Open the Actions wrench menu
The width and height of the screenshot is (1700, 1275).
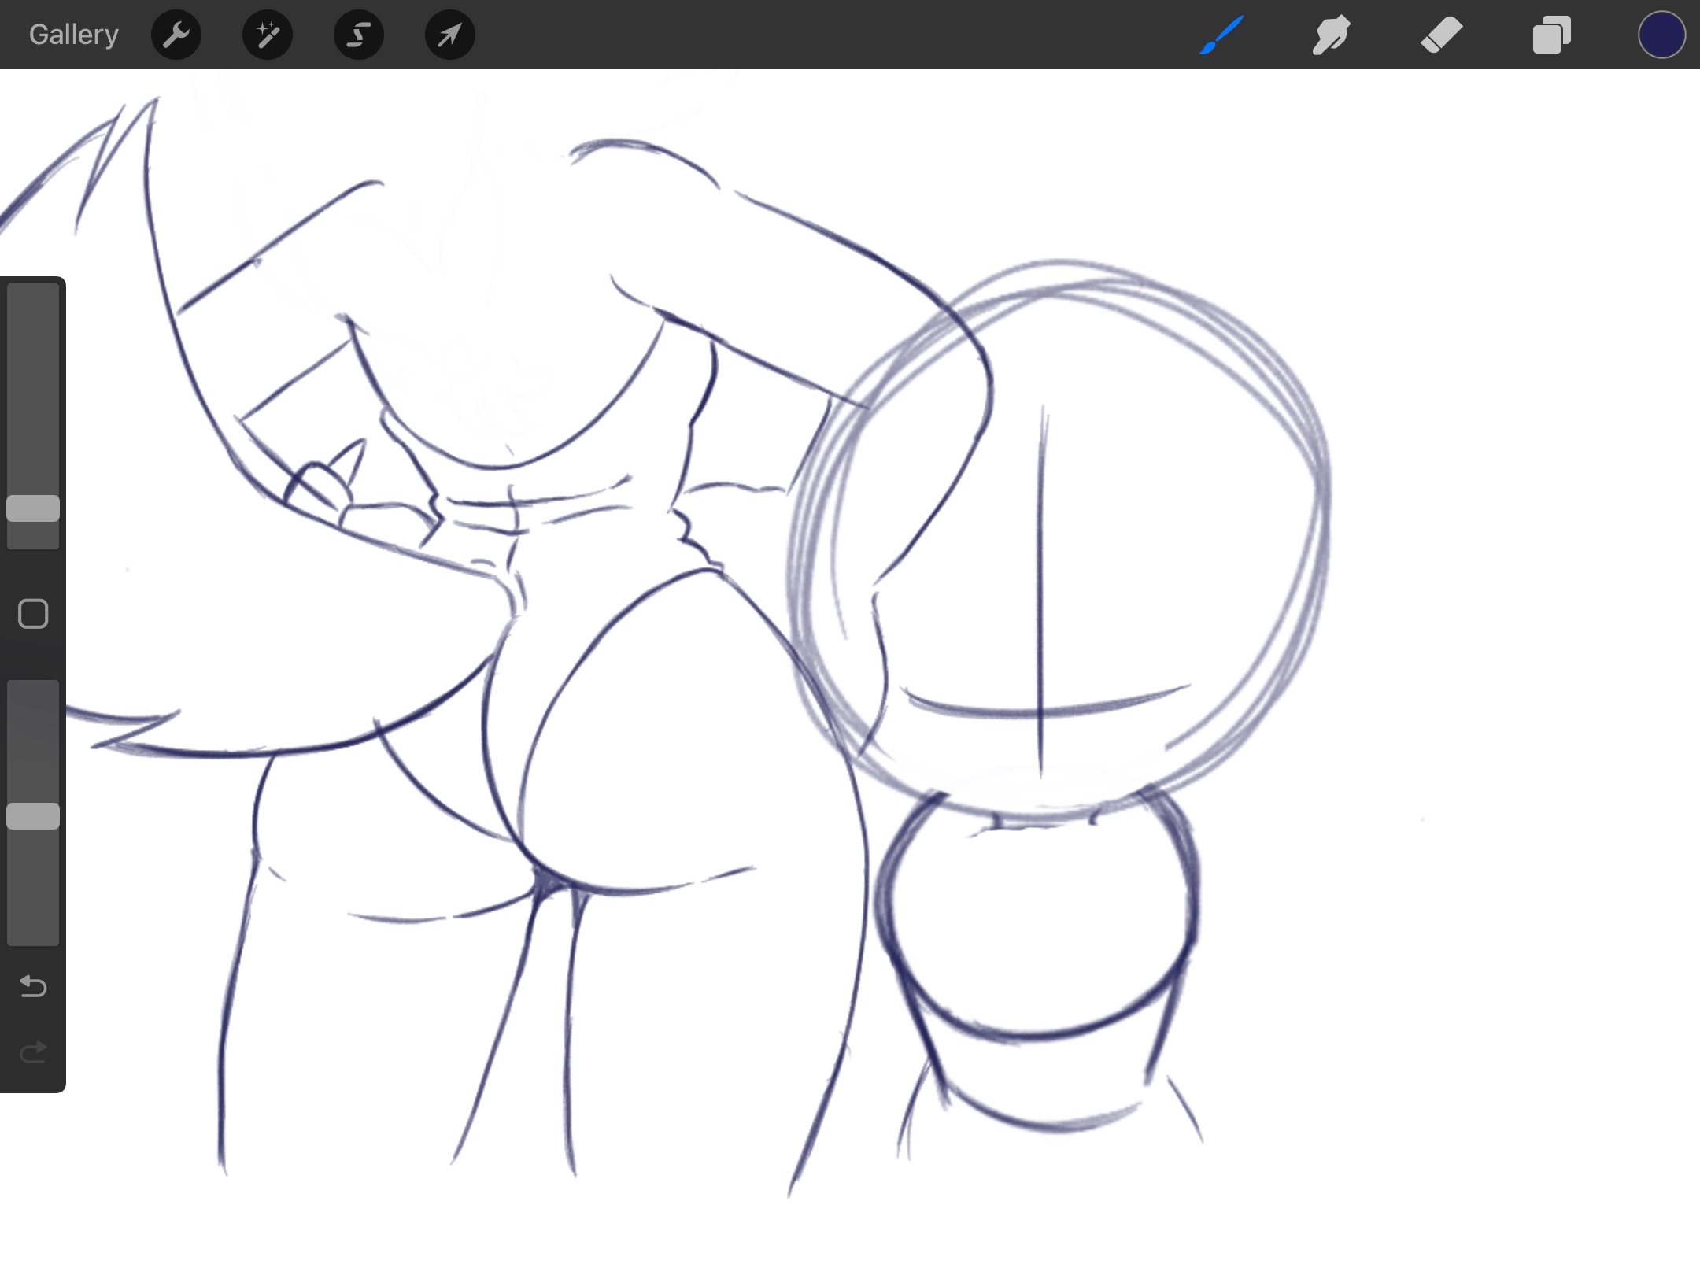tap(176, 35)
